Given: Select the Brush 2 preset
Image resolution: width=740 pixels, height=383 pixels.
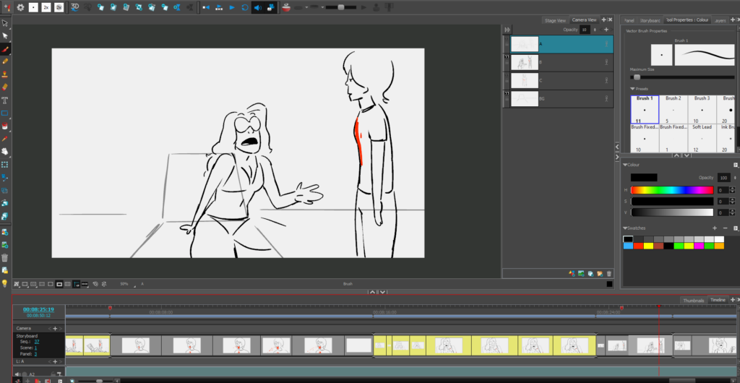Looking at the screenshot, I should point(673,109).
